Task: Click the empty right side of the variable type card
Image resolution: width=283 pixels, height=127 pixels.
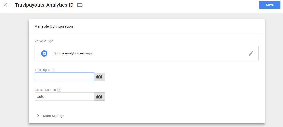Action: 181,53
